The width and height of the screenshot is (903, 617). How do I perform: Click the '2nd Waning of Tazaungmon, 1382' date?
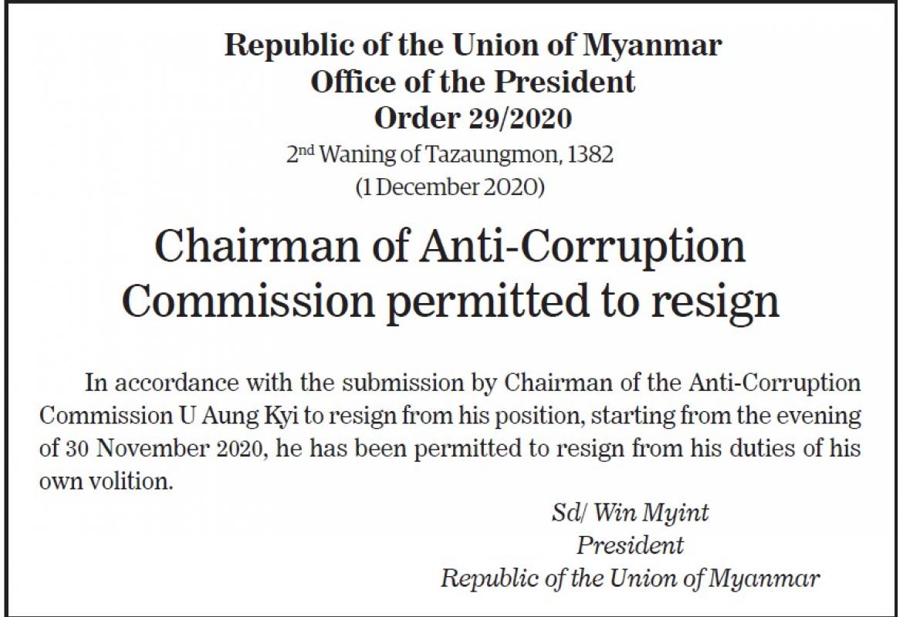pyautogui.click(x=450, y=154)
